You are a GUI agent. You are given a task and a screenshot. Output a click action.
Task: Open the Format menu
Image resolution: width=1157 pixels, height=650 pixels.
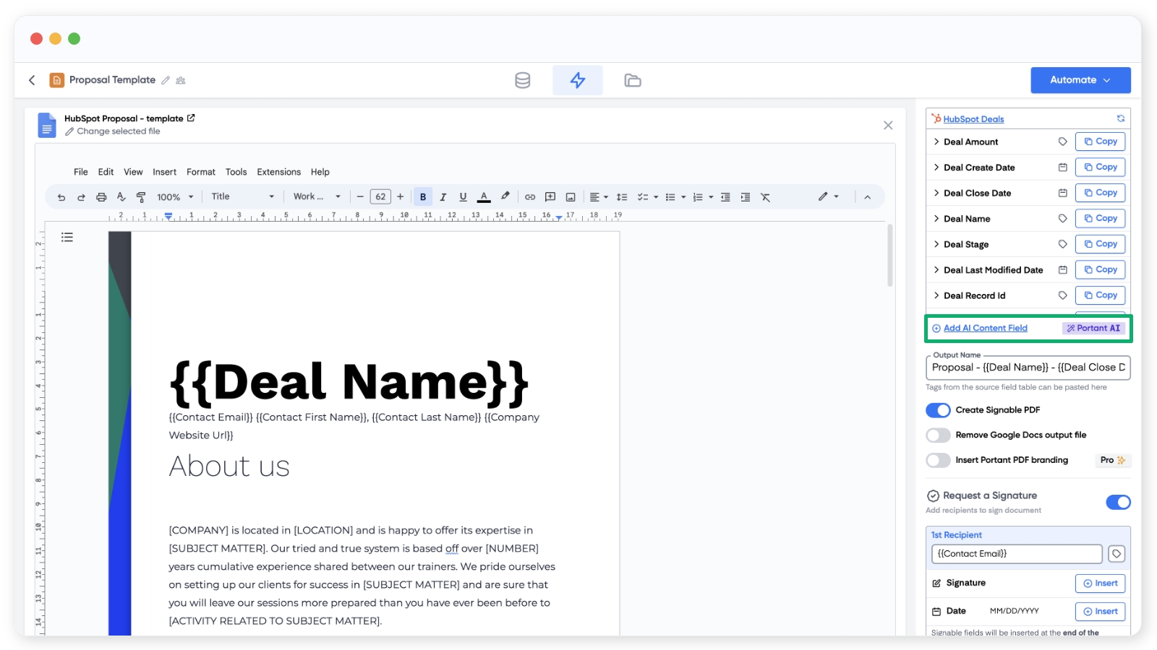coord(200,172)
